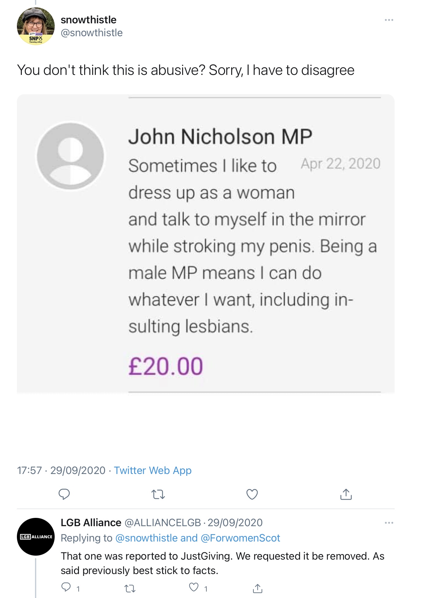The width and height of the screenshot is (425, 598).
Task: Open LGB Alliance profile avatar
Action: pyautogui.click(x=36, y=537)
